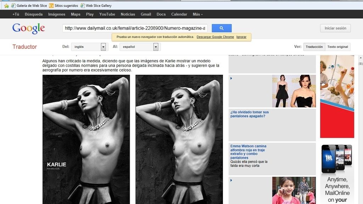Open YouTube in the Google bar
Screen dimensions: 363x204
(x=107, y=14)
